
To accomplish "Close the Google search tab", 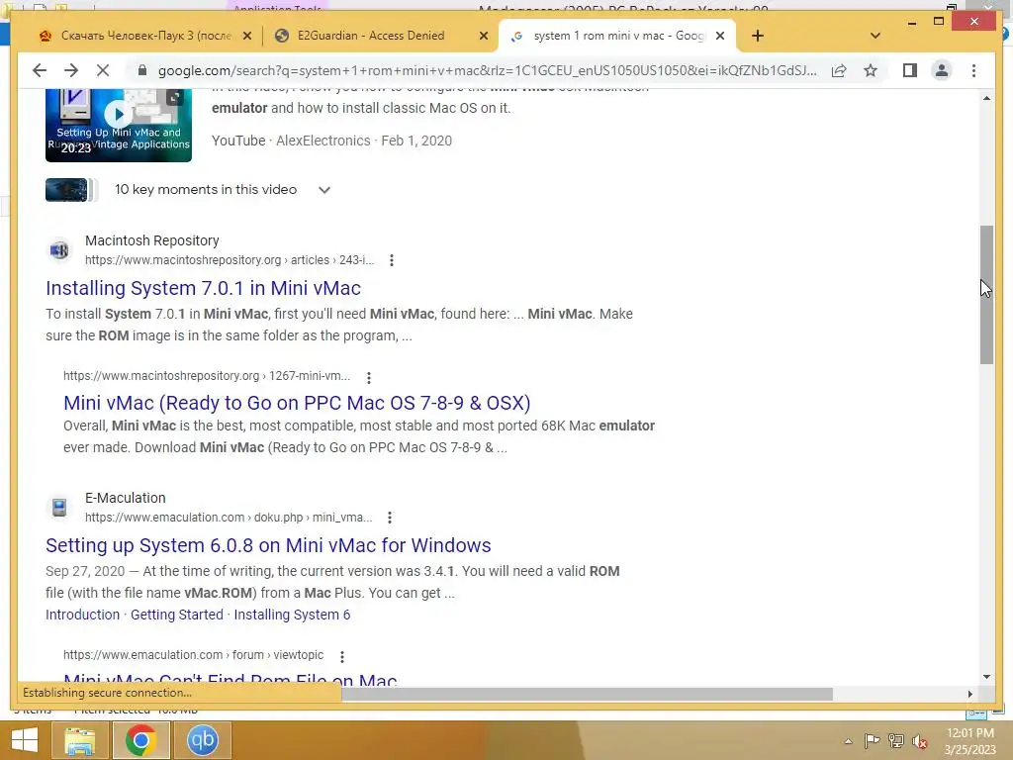I will pyautogui.click(x=720, y=37).
